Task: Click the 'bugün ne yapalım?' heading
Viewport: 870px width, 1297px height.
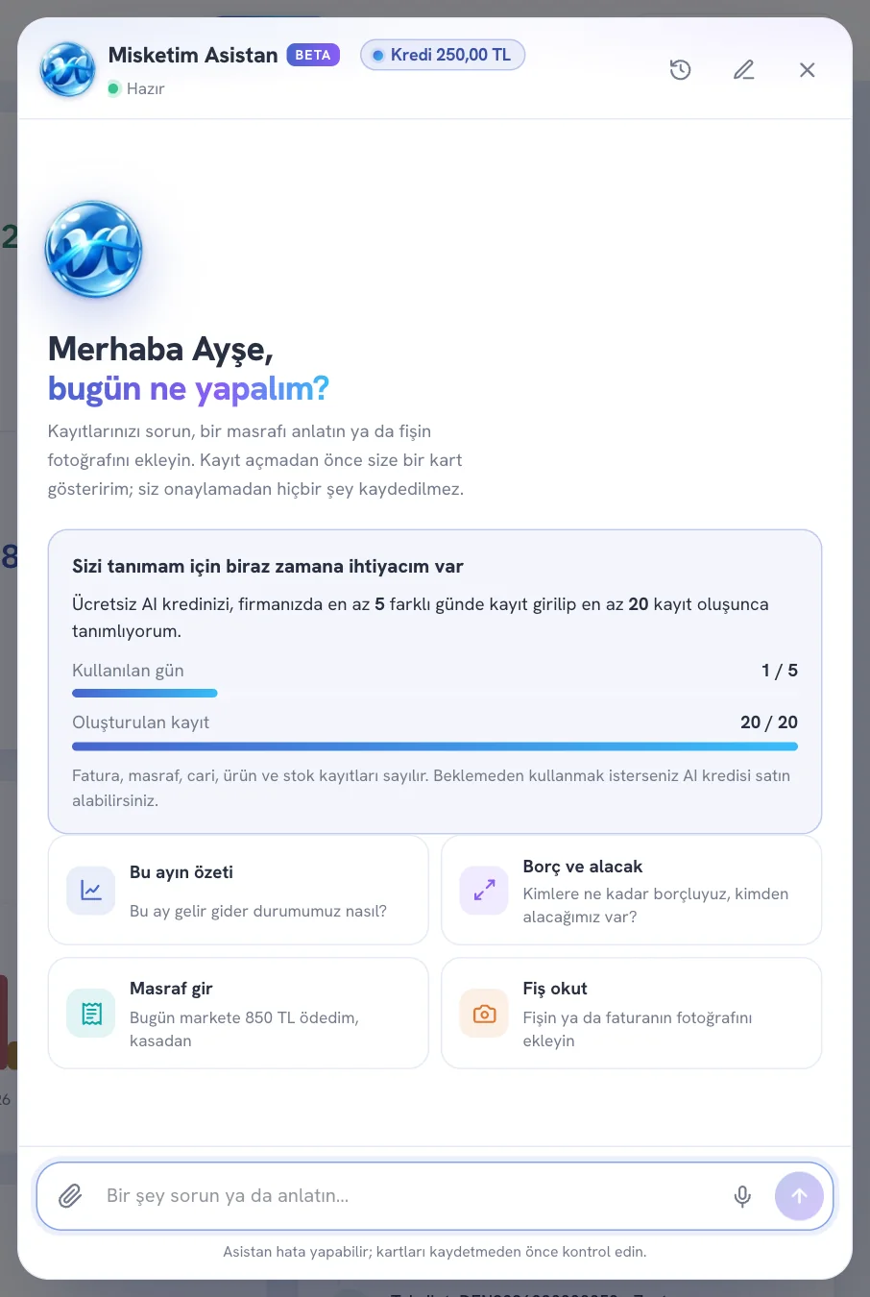Action: 188,389
